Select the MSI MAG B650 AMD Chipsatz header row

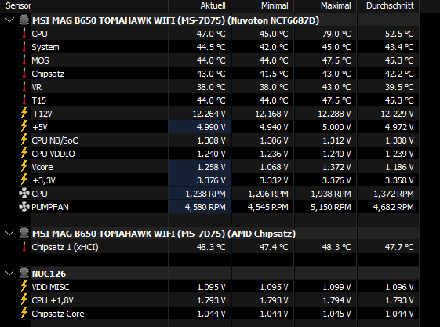click(164, 234)
